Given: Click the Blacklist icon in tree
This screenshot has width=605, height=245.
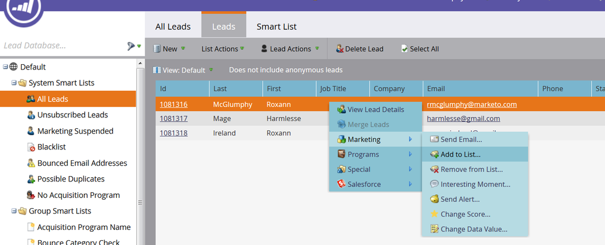Looking at the screenshot, I should 31,147.
